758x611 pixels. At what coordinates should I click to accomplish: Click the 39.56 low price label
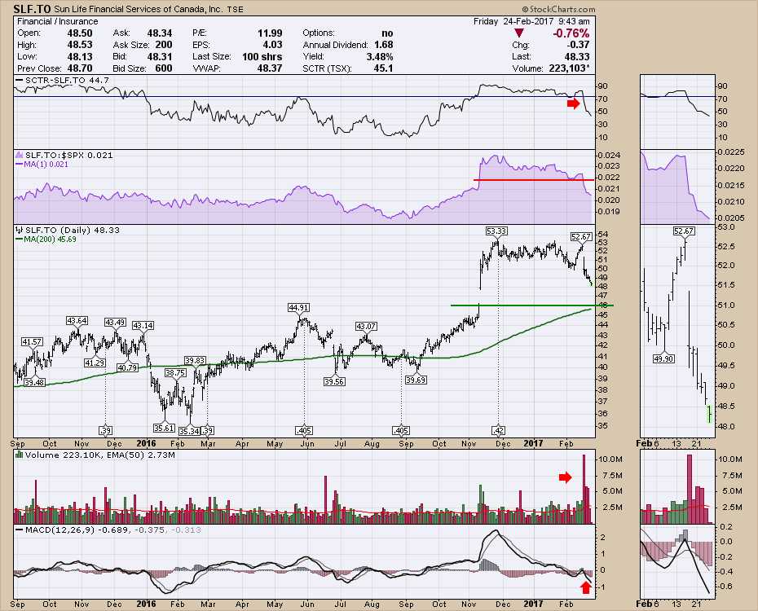[334, 381]
